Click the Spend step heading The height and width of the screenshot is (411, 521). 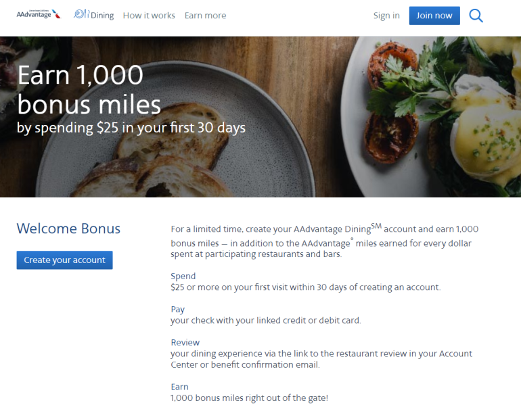[x=183, y=276]
